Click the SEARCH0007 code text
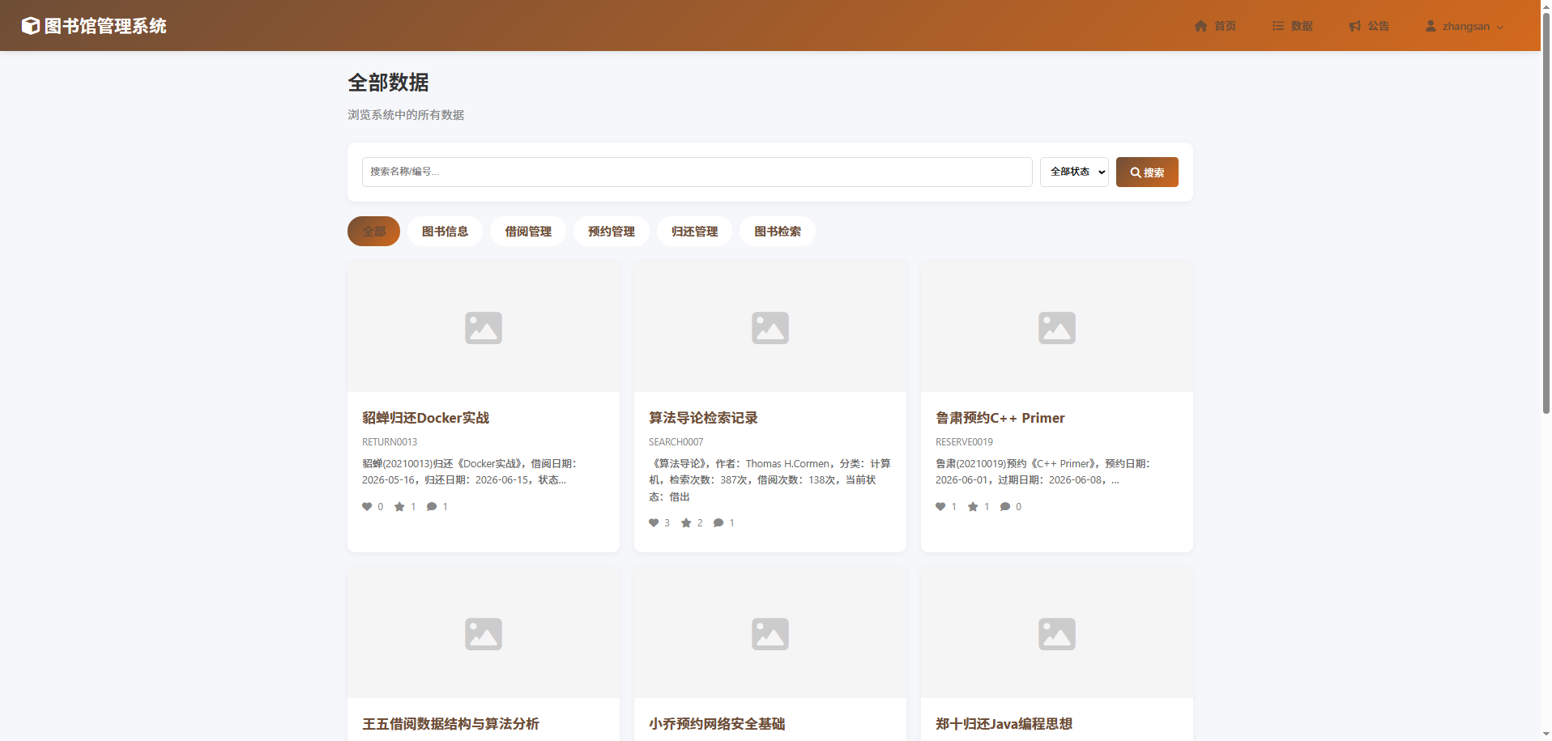Screen dimensions: 1552x741 (676, 442)
